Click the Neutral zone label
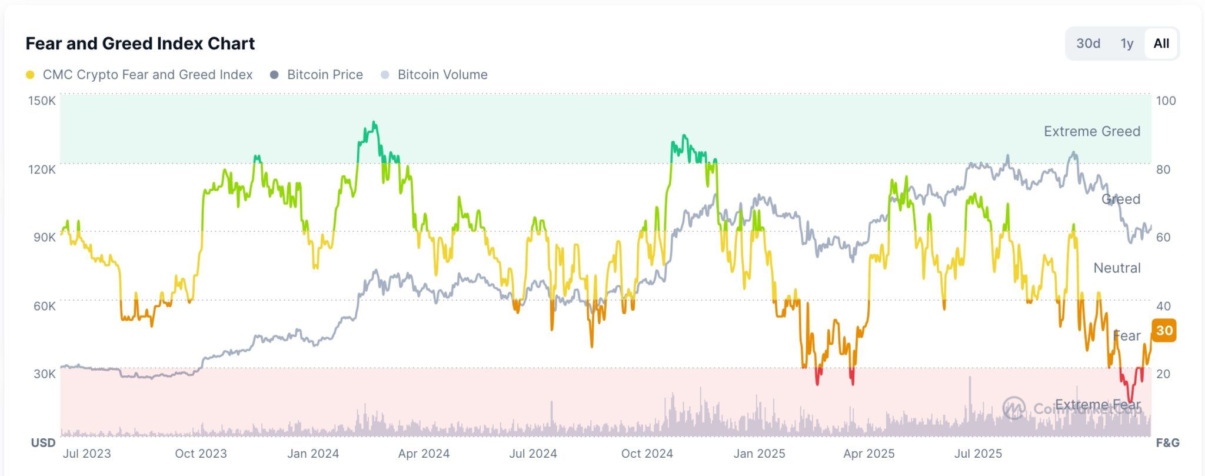 [1117, 268]
